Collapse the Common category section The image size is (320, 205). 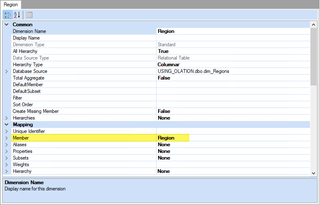coord(6,25)
